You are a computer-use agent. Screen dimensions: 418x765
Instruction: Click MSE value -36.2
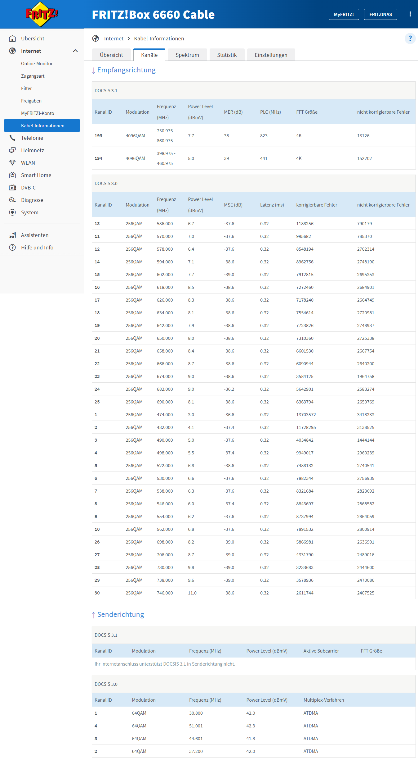tap(229, 389)
